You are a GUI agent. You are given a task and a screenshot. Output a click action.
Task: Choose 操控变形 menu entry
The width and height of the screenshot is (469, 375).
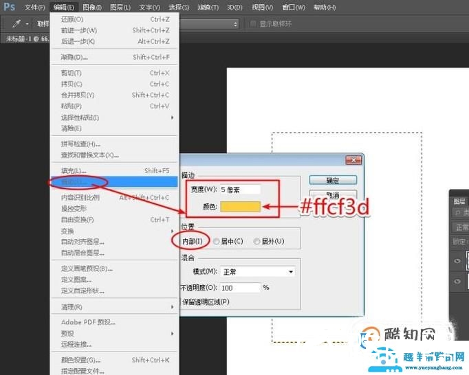115,209
